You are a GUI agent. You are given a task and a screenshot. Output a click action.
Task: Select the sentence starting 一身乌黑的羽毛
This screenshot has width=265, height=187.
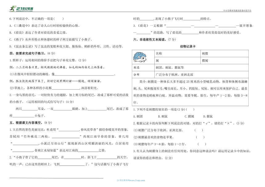click(69, 95)
